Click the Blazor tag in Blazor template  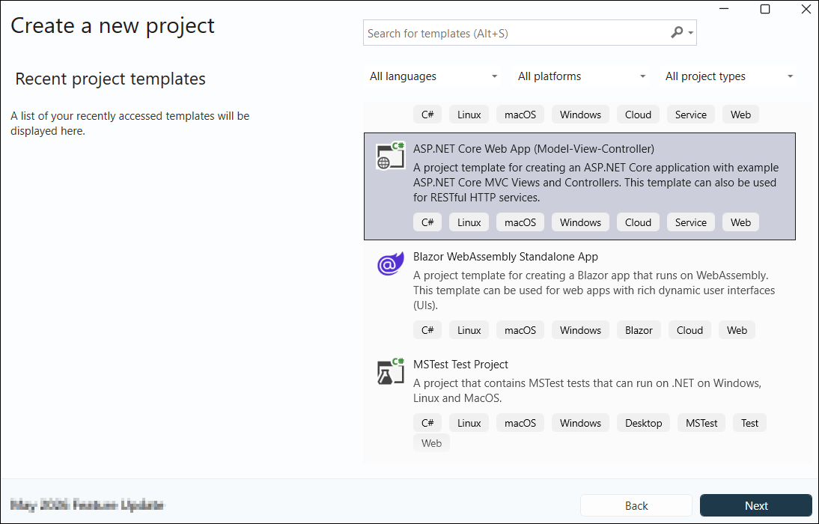click(x=639, y=330)
